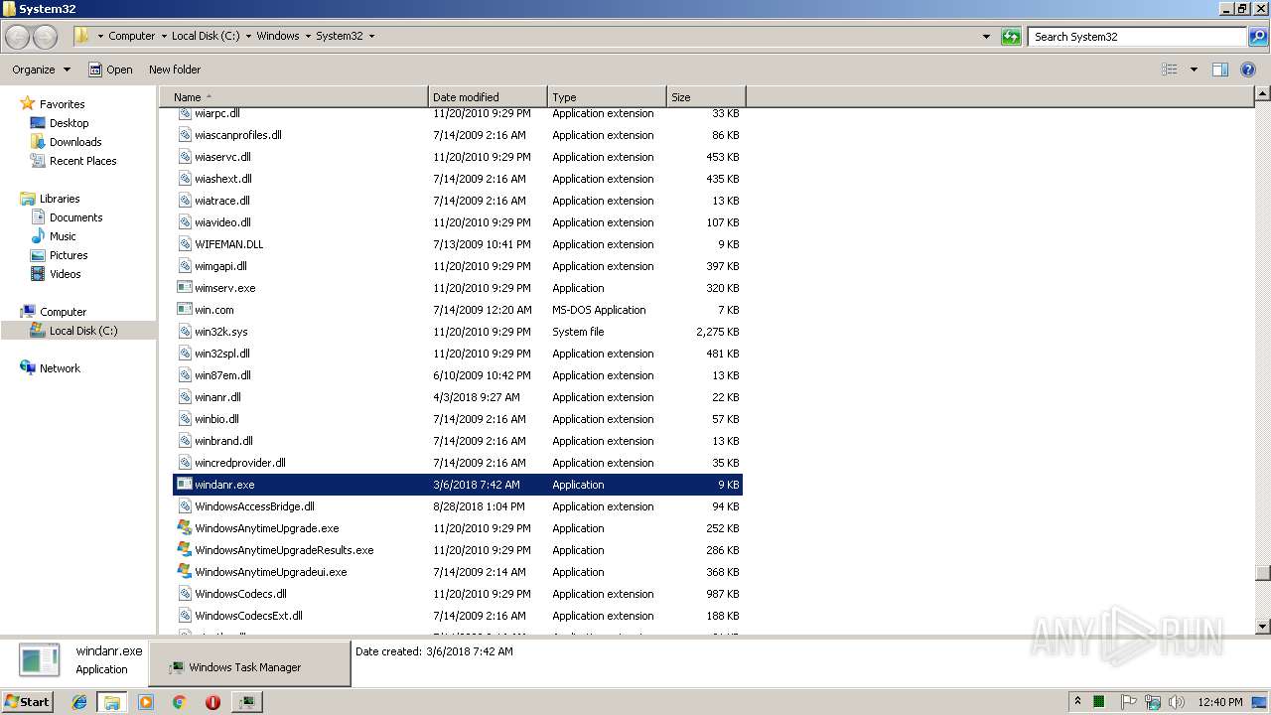
Task: Select the file named wincredprovider.dll
Action: pos(240,463)
